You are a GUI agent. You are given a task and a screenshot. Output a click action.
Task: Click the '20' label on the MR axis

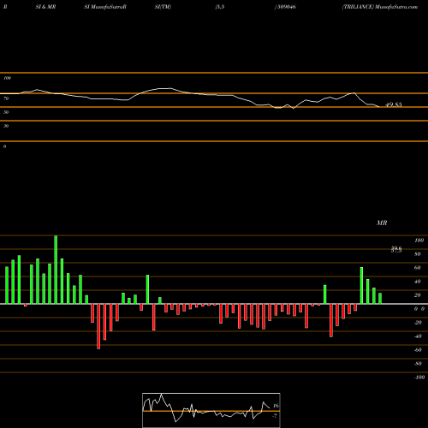point(418,295)
